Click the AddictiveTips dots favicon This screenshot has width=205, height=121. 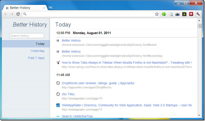[x=58, y=116]
